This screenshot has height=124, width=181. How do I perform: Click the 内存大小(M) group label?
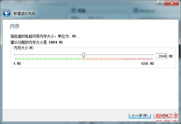tap(24, 48)
